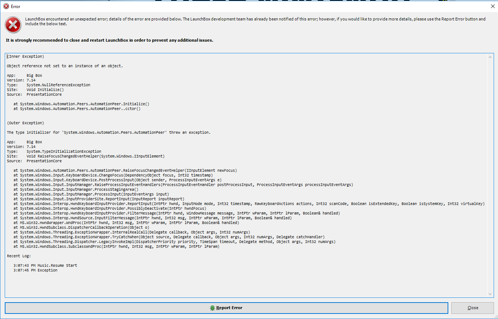Click the 'AutomationPeer..cctor()' stack line
This screenshot has width=498, height=319.
[77, 109]
